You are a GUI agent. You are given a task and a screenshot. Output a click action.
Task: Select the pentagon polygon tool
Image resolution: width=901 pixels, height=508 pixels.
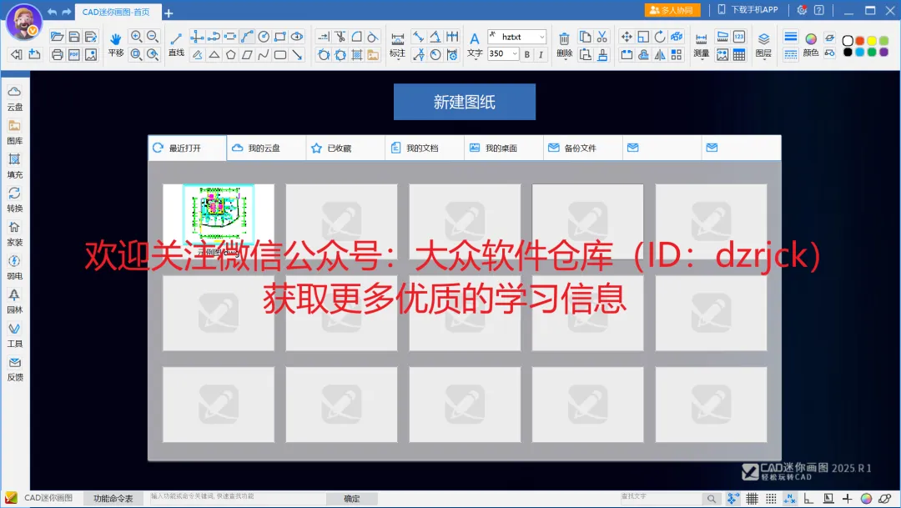point(230,54)
